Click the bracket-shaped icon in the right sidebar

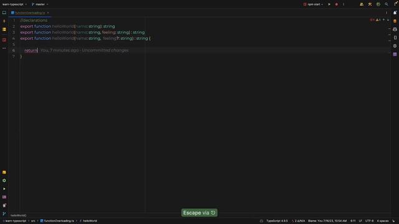click(395, 37)
